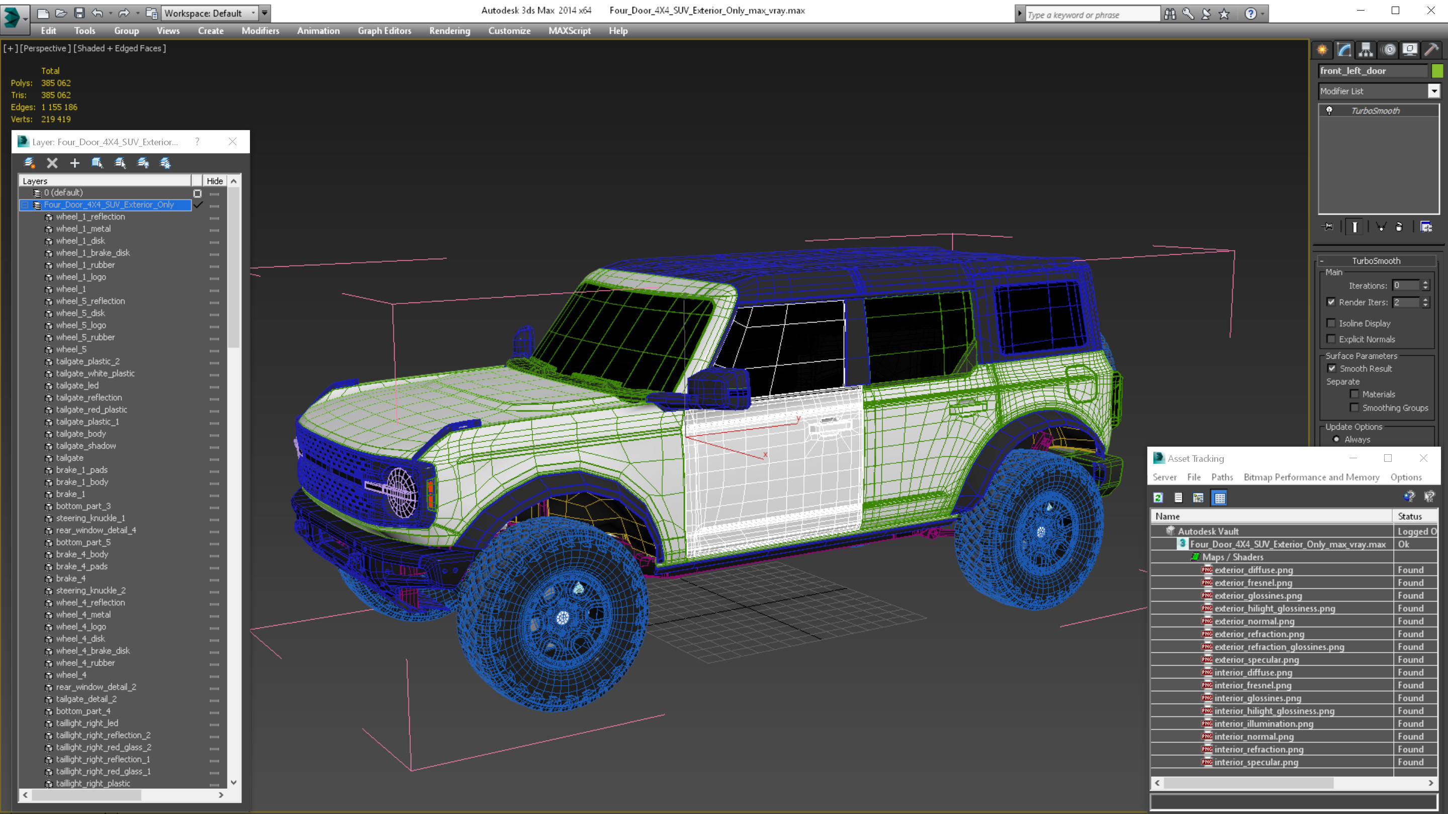This screenshot has height=814, width=1448.
Task: Click the [Perspective] viewport label
Action: coord(46,48)
